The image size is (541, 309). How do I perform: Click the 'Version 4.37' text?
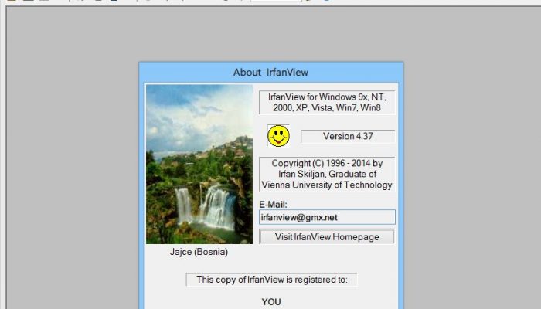point(348,136)
